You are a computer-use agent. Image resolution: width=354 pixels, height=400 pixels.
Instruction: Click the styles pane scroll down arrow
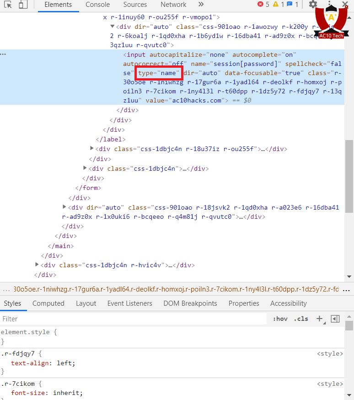tap(349, 395)
